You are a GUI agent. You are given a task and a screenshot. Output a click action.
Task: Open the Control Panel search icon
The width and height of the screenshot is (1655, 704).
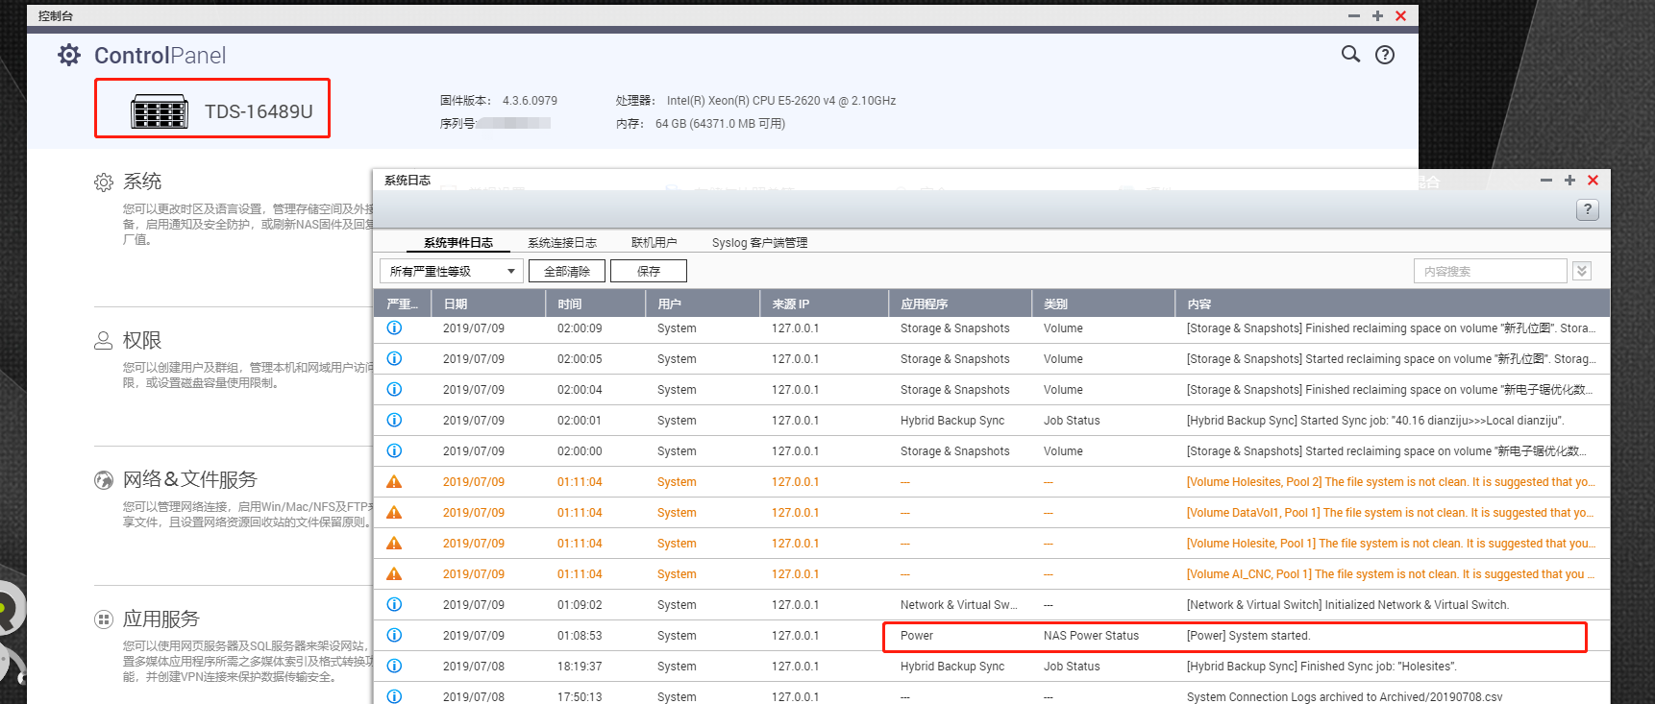click(x=1350, y=54)
